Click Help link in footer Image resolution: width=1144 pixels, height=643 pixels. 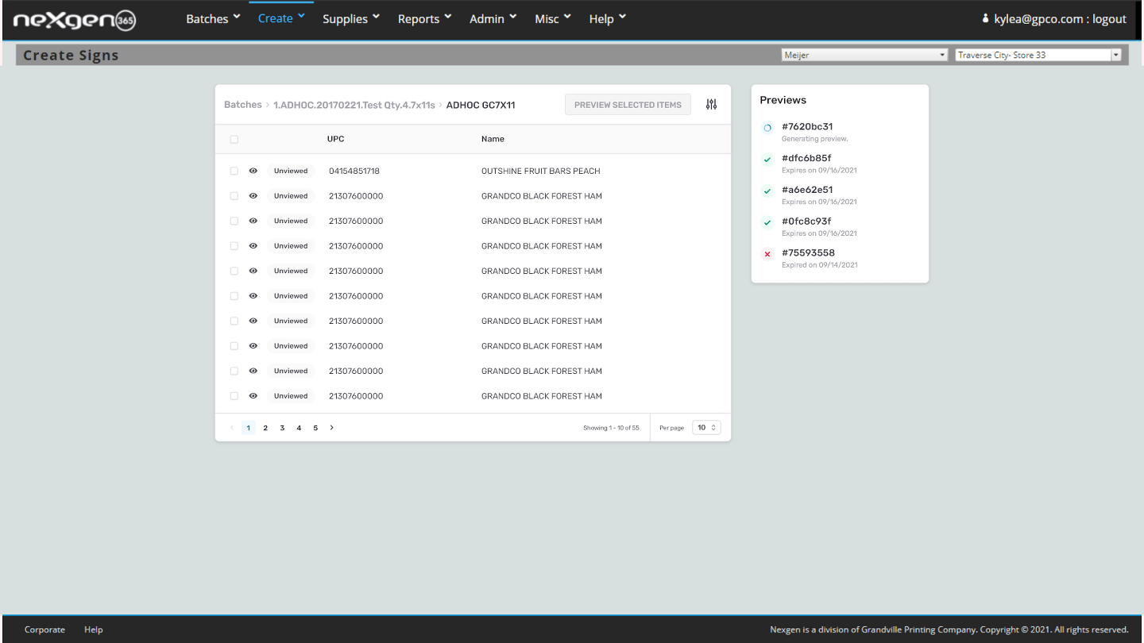point(94,630)
